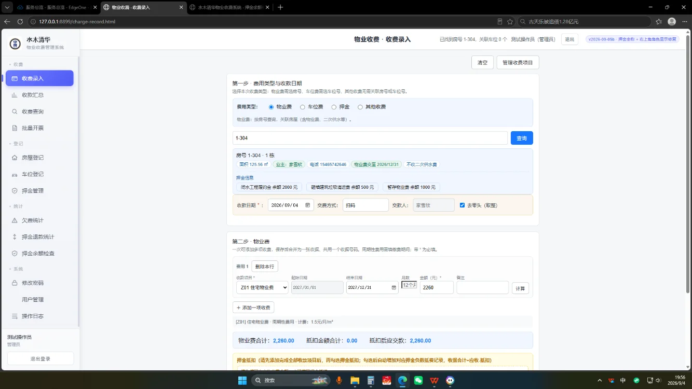Viewport: 692px width, 389px height.
Task: Click 清空 button
Action: click(x=483, y=62)
